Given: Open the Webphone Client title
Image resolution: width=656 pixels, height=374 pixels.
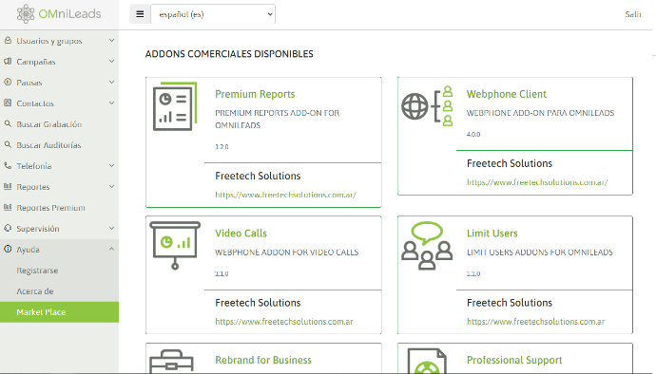Looking at the screenshot, I should [x=507, y=94].
